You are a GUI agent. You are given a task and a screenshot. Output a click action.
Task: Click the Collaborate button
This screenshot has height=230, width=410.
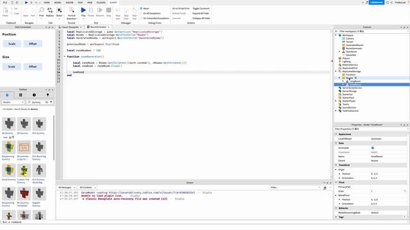pyautogui.click(x=376, y=3)
